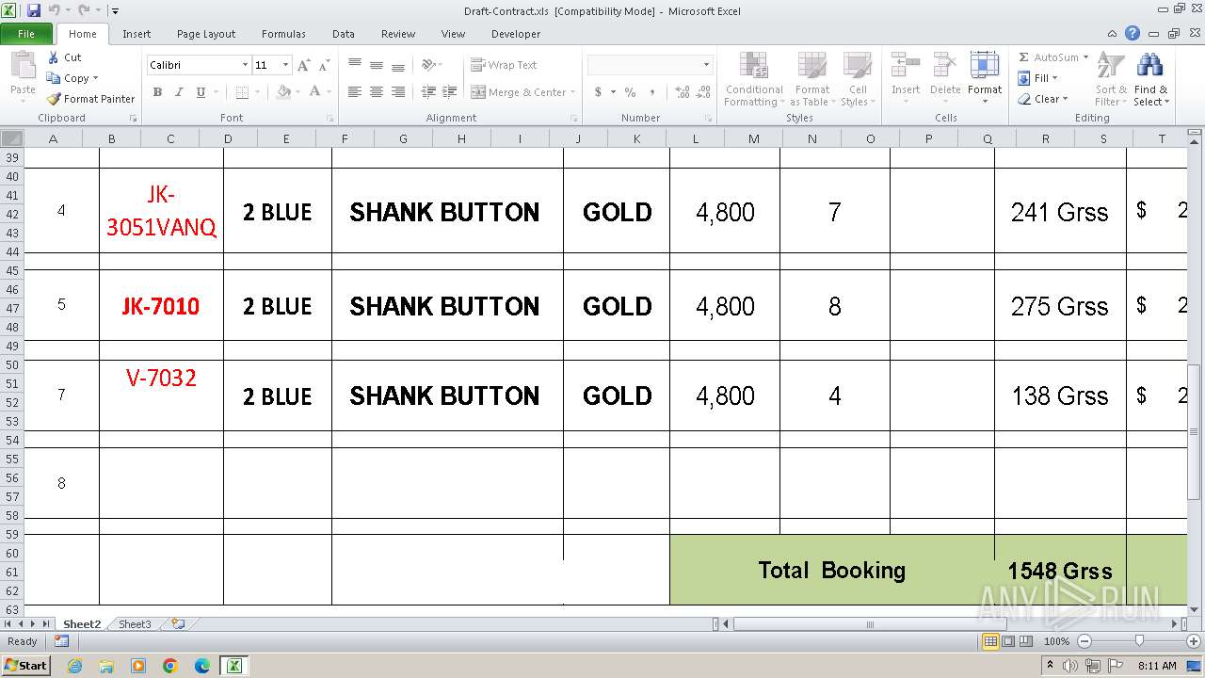Viewport: 1205px width, 678px height.
Task: Click Increase Decimal icon
Action: 682,92
